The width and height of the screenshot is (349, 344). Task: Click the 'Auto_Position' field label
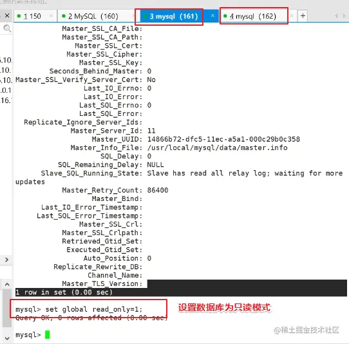click(113, 258)
